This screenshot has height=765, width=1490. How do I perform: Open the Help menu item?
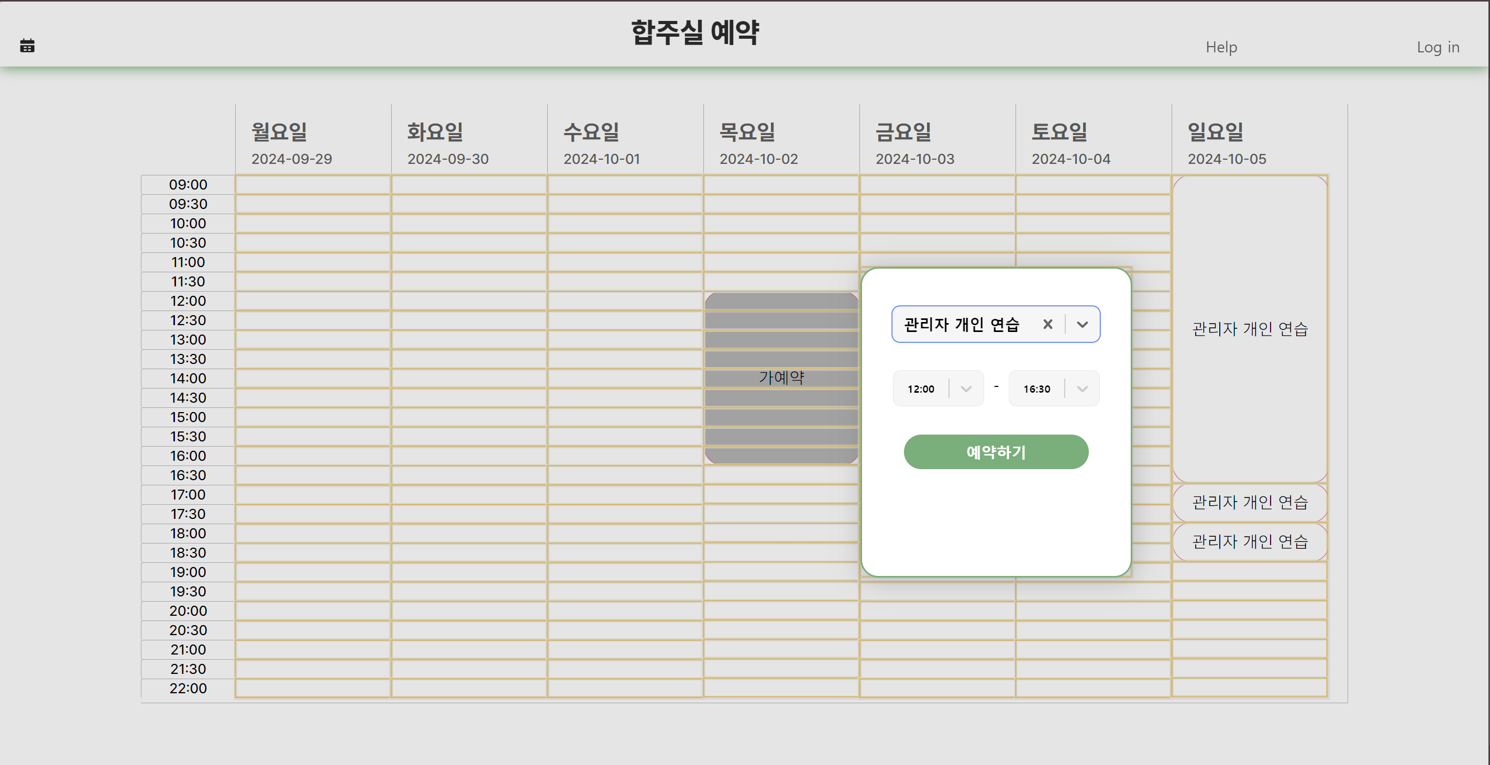(1221, 47)
